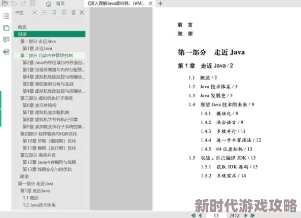
Task: Select the 1.2 Java技术体系 bookmark
Action: point(39,205)
